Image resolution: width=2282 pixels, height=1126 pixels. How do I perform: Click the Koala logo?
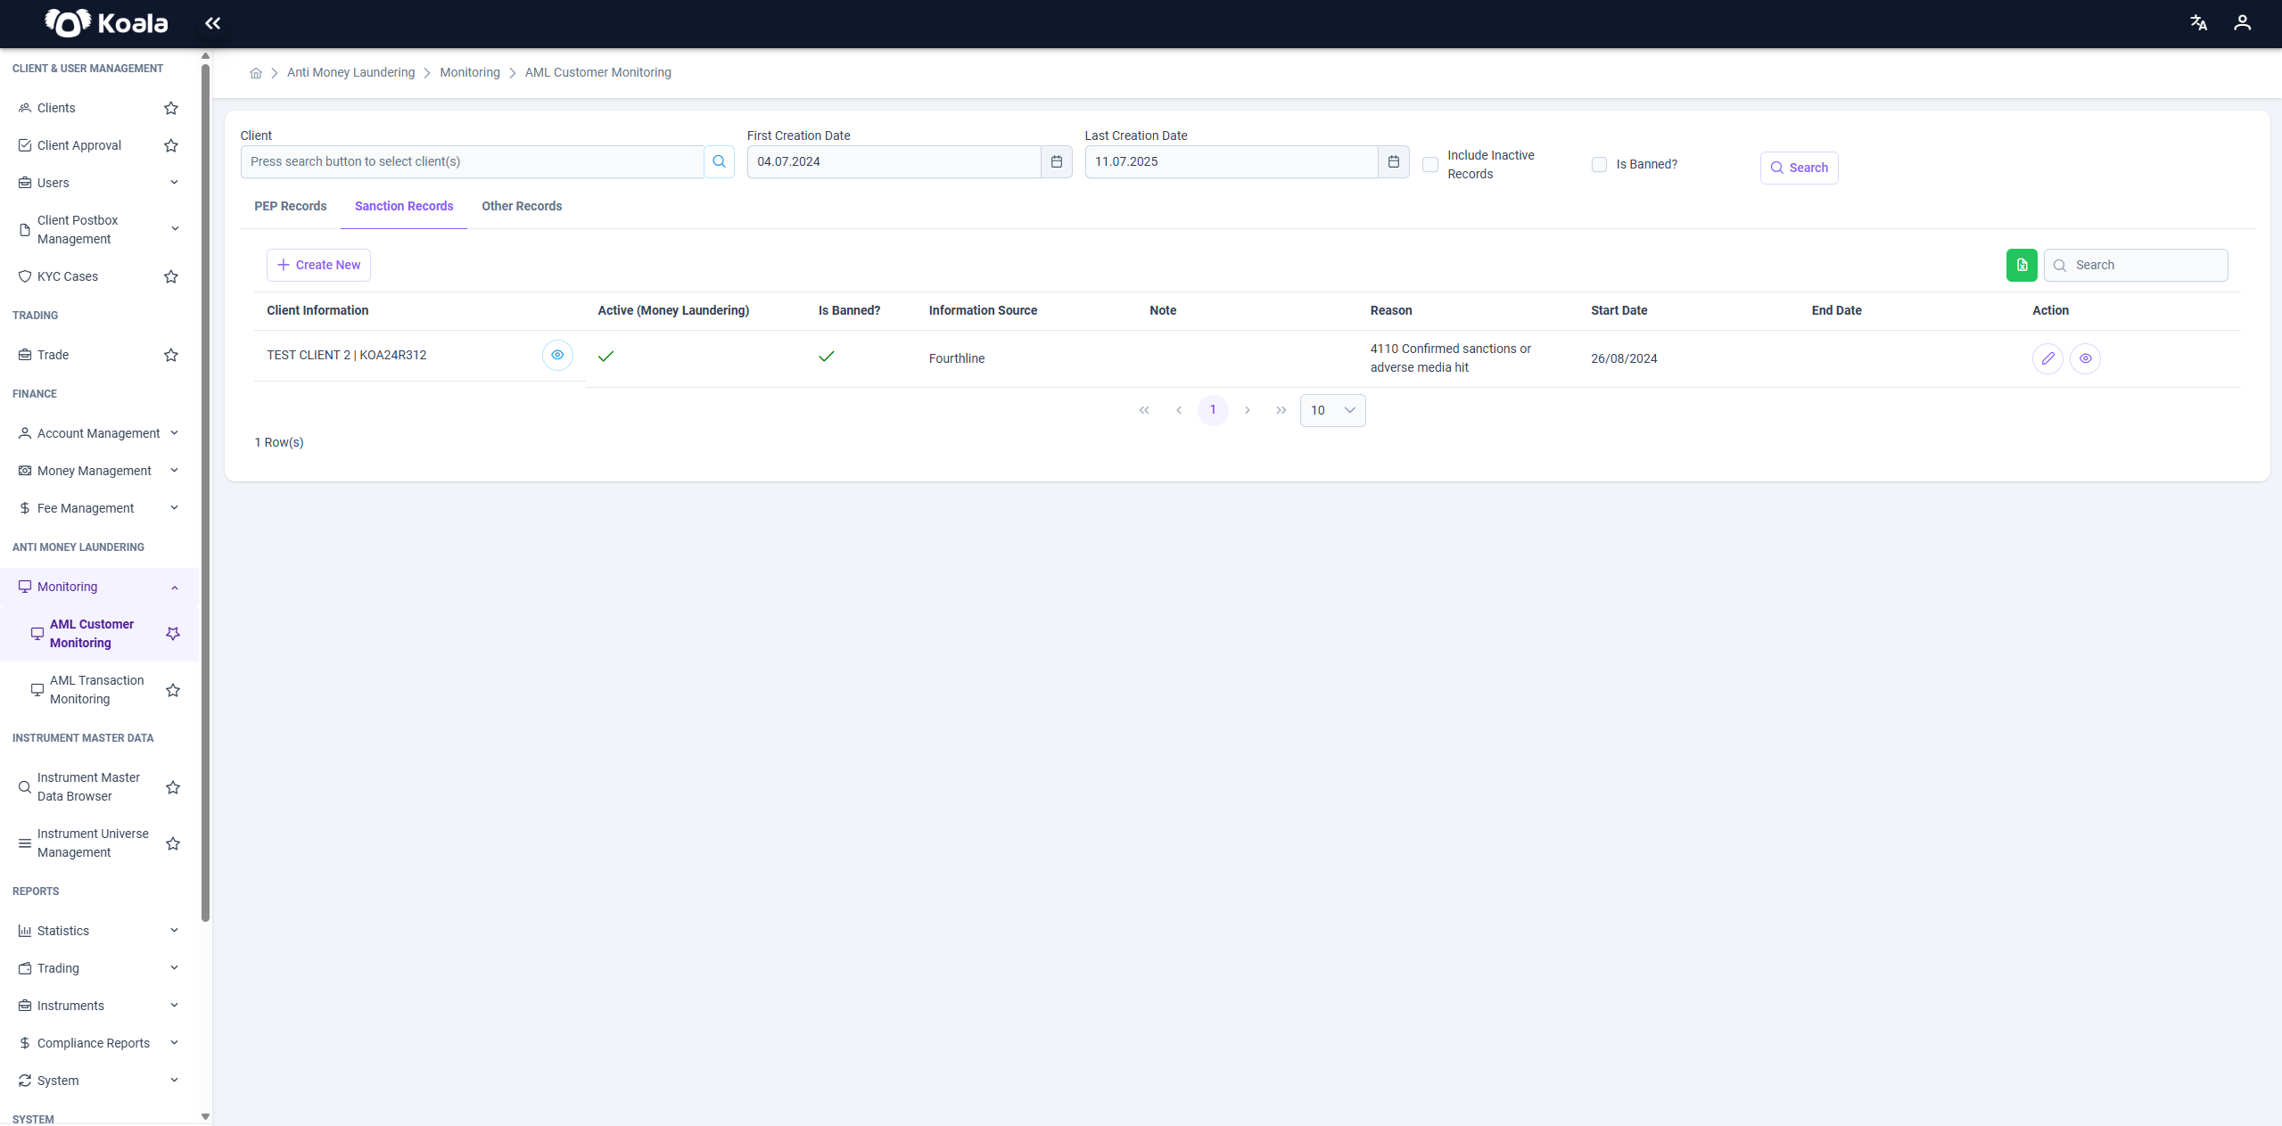click(106, 23)
